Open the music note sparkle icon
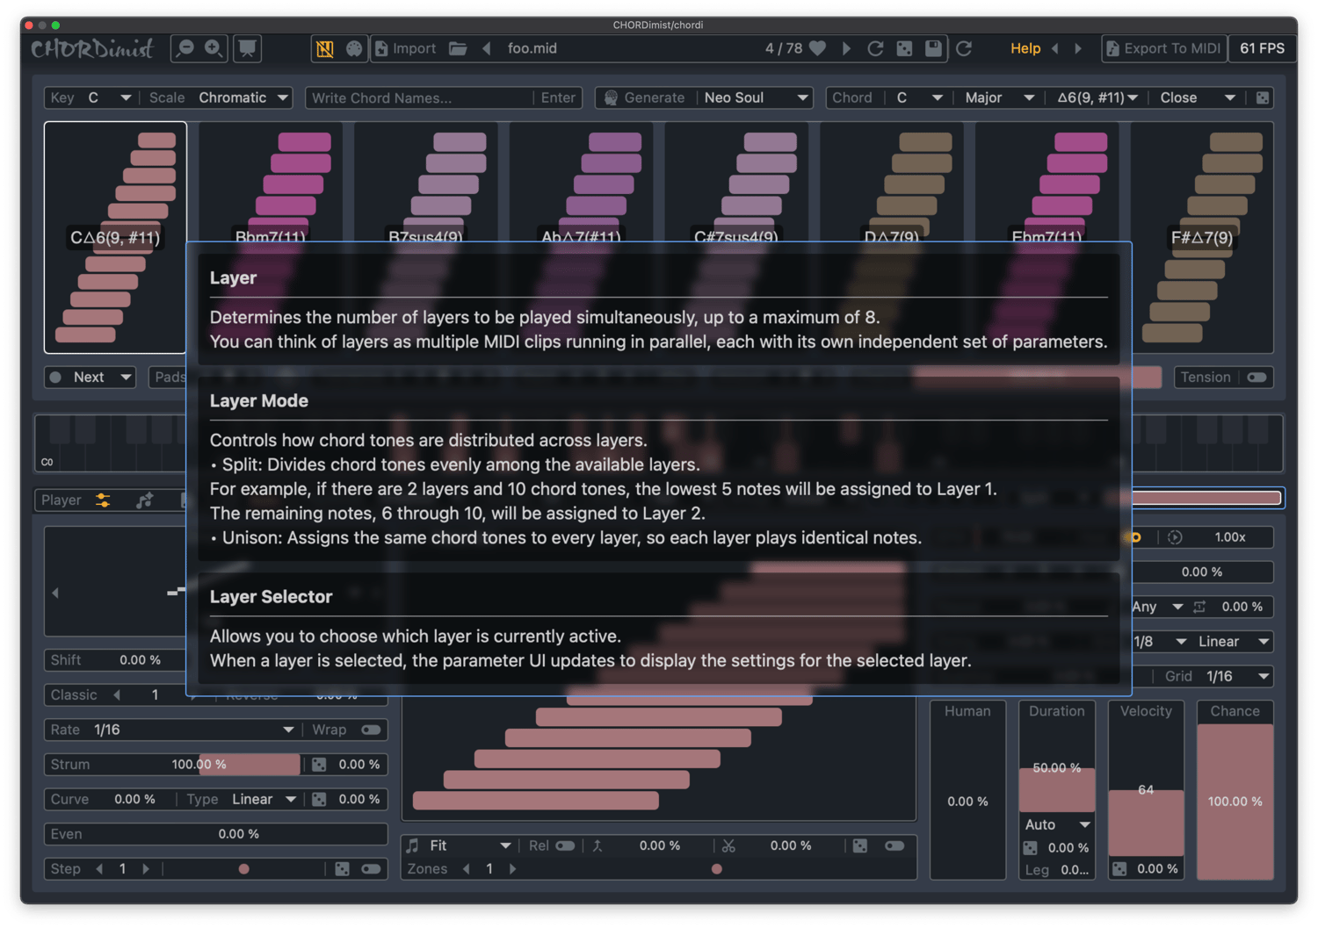This screenshot has height=928, width=1318. coord(145,500)
